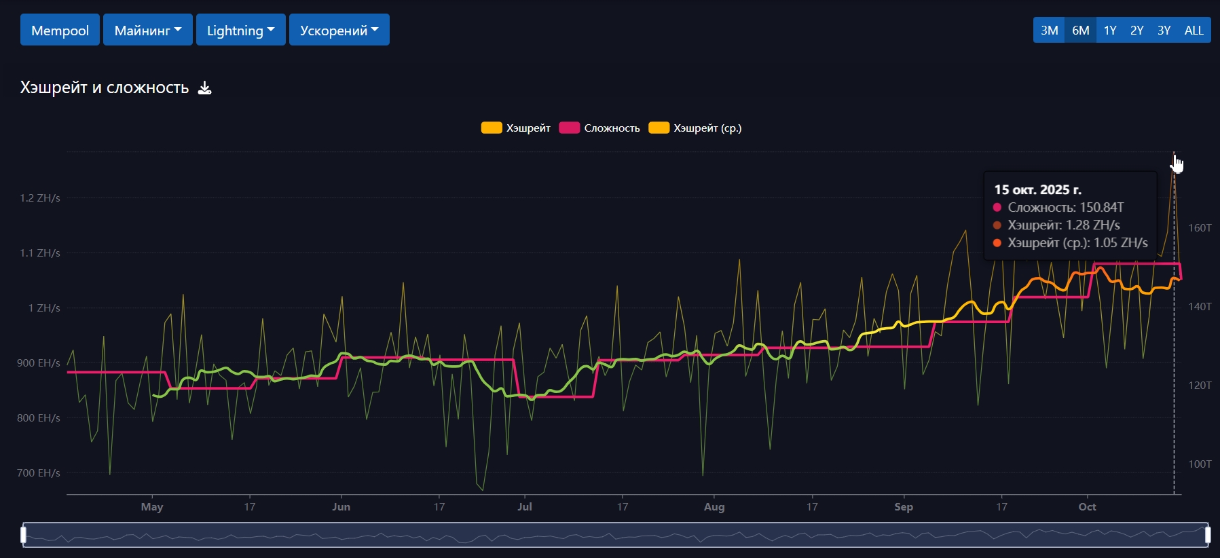Image resolution: width=1220 pixels, height=558 pixels.
Task: Click the Хэшрейт и сложность heading
Action: (105, 88)
